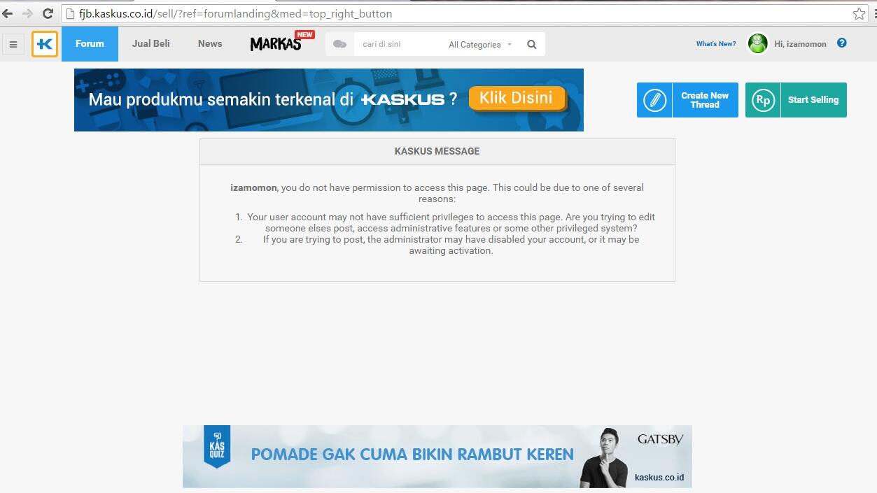Image resolution: width=877 pixels, height=493 pixels.
Task: Click the cloud icon beside search box
Action: pos(339,44)
